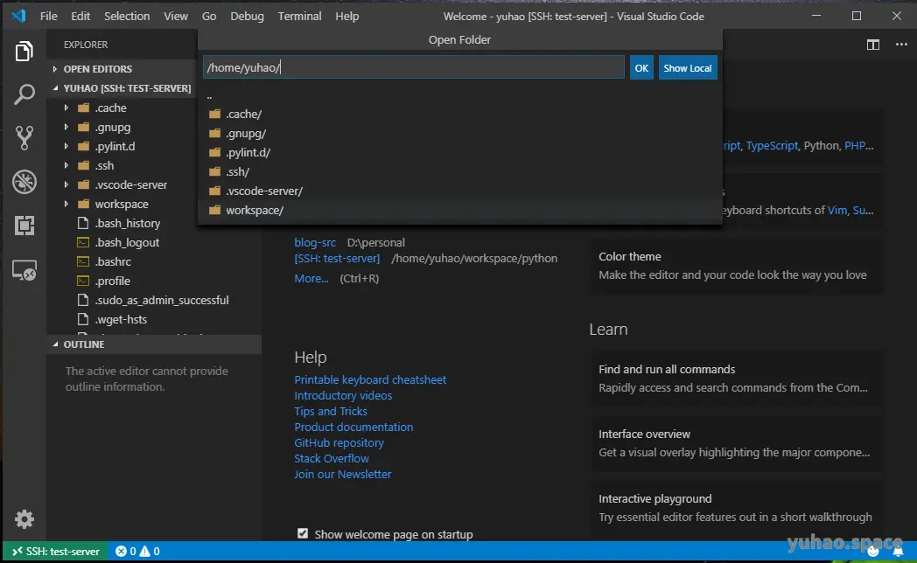917x563 pixels.
Task: Open Tips and Tricks link
Action: point(331,411)
